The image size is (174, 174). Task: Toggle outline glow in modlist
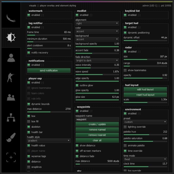click(77, 85)
